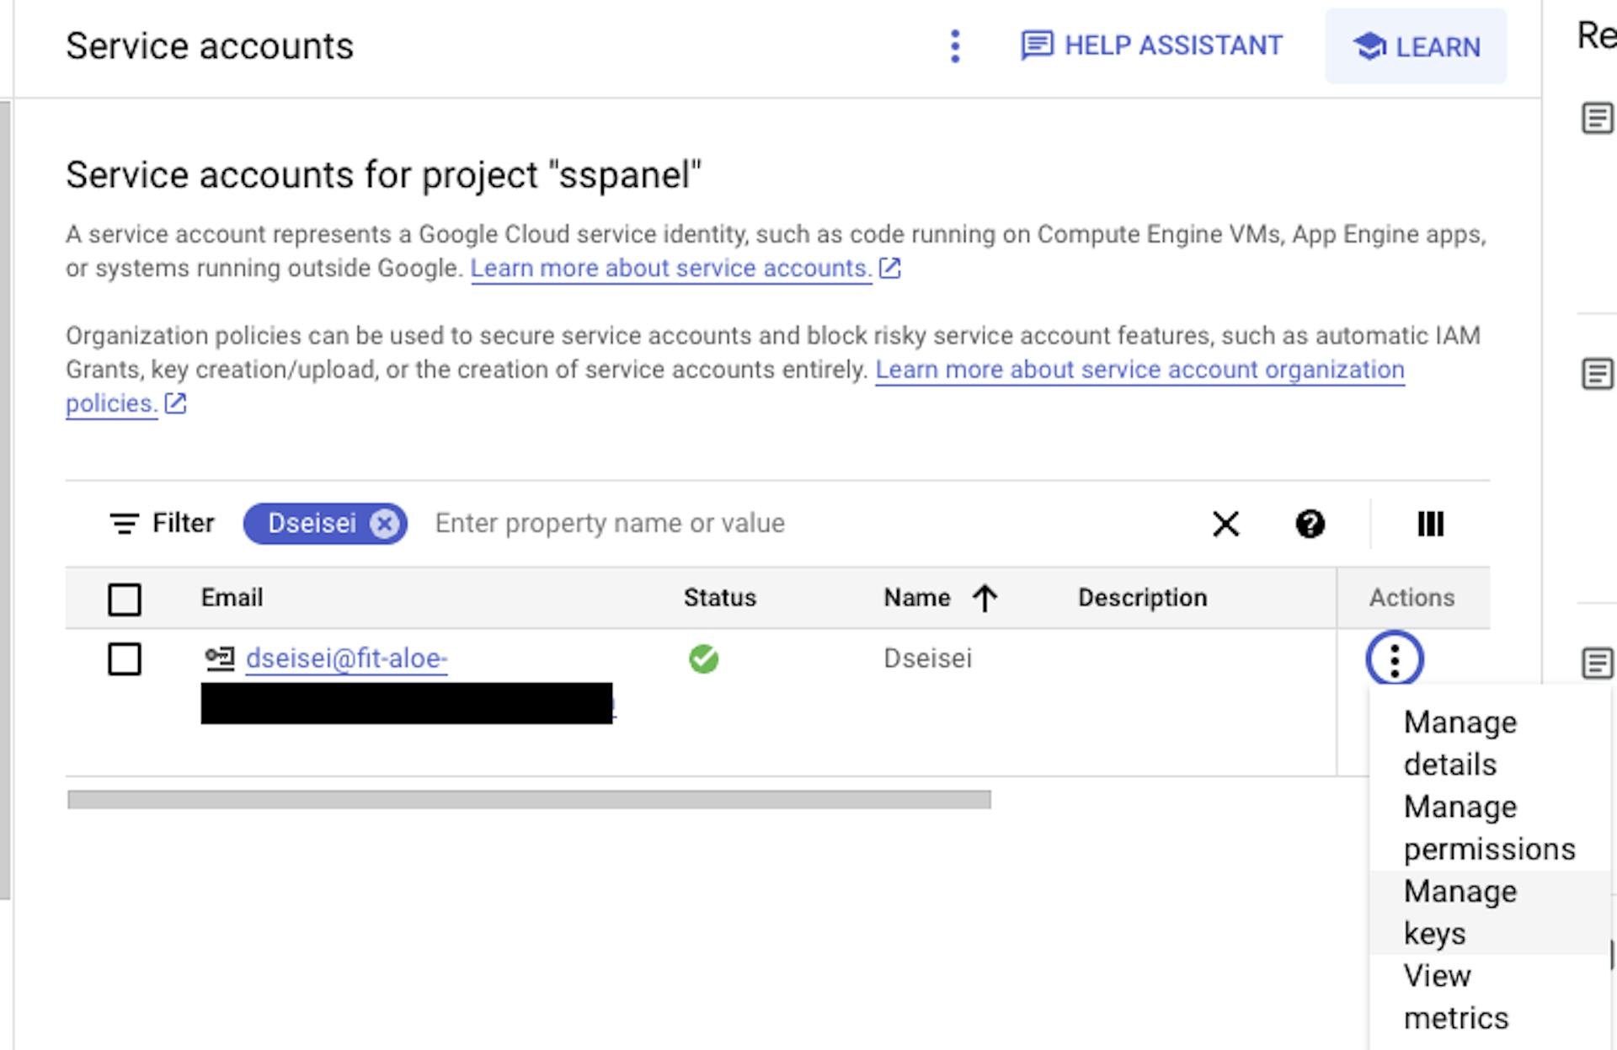Select all rows with header checkbox

[x=125, y=600]
